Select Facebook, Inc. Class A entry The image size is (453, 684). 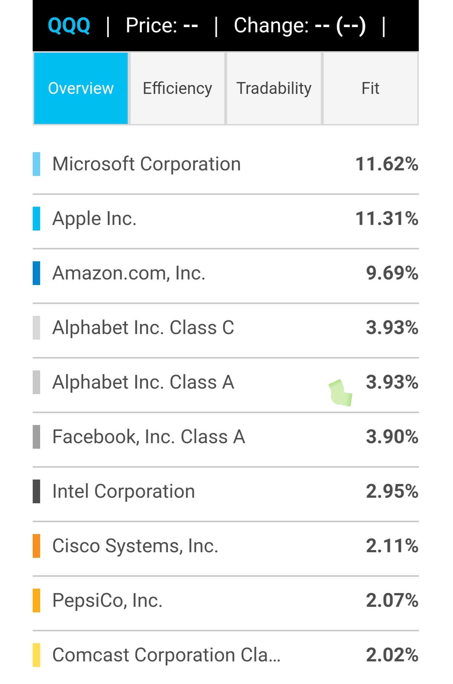click(226, 437)
